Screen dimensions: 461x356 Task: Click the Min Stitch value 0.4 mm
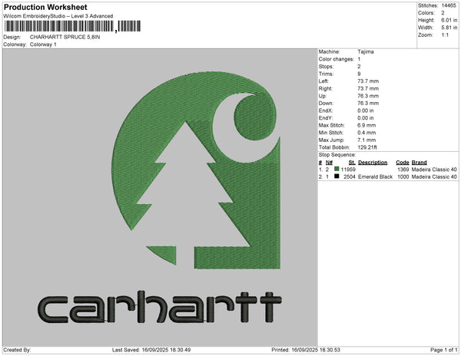coord(366,133)
